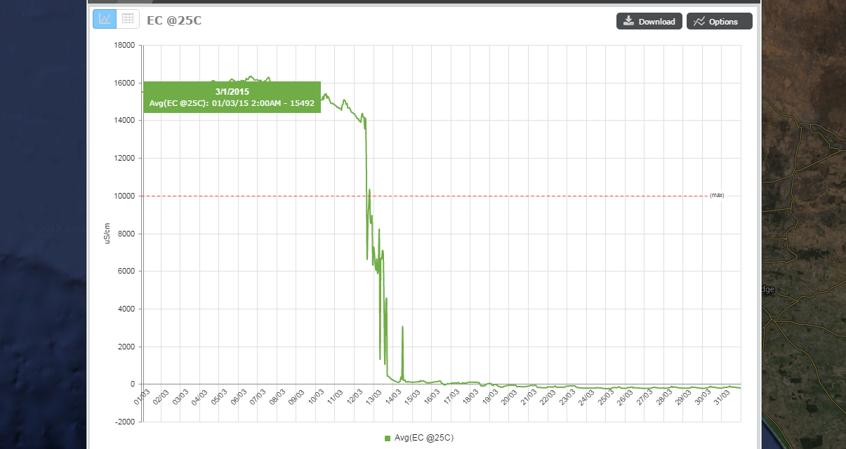Click the 18000 value on the y-axis
Viewport: 846px width, 449px height.
125,46
